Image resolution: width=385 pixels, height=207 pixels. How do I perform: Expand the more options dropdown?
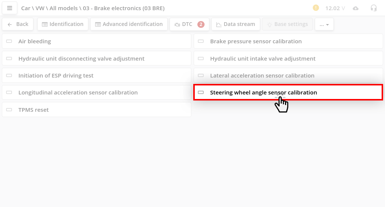pos(324,24)
